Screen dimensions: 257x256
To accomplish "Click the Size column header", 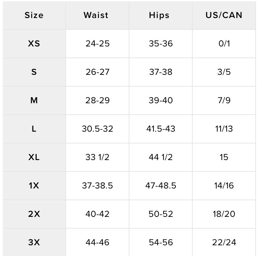I will pos(34,16).
